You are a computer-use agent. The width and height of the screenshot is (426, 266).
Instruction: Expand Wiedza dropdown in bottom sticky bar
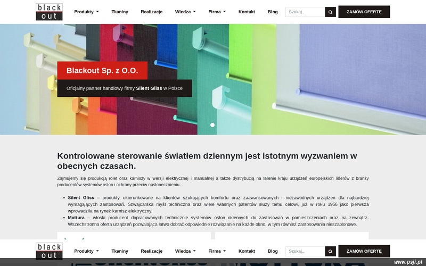coord(185,251)
